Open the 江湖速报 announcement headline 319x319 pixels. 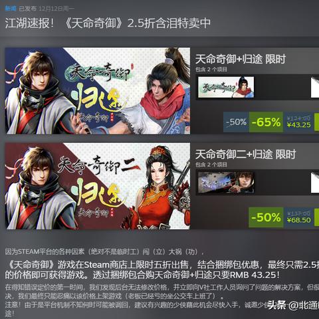(108, 23)
